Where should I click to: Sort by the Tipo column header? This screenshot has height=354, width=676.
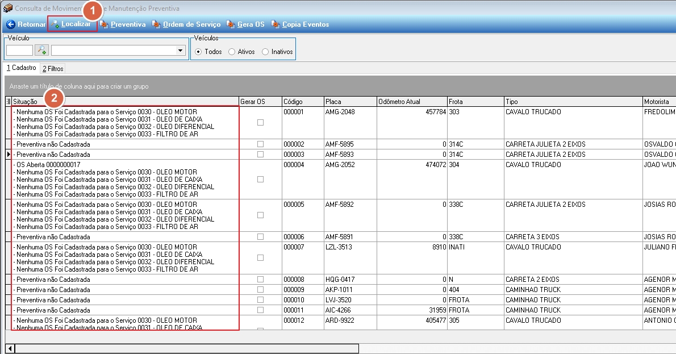pyautogui.click(x=573, y=102)
